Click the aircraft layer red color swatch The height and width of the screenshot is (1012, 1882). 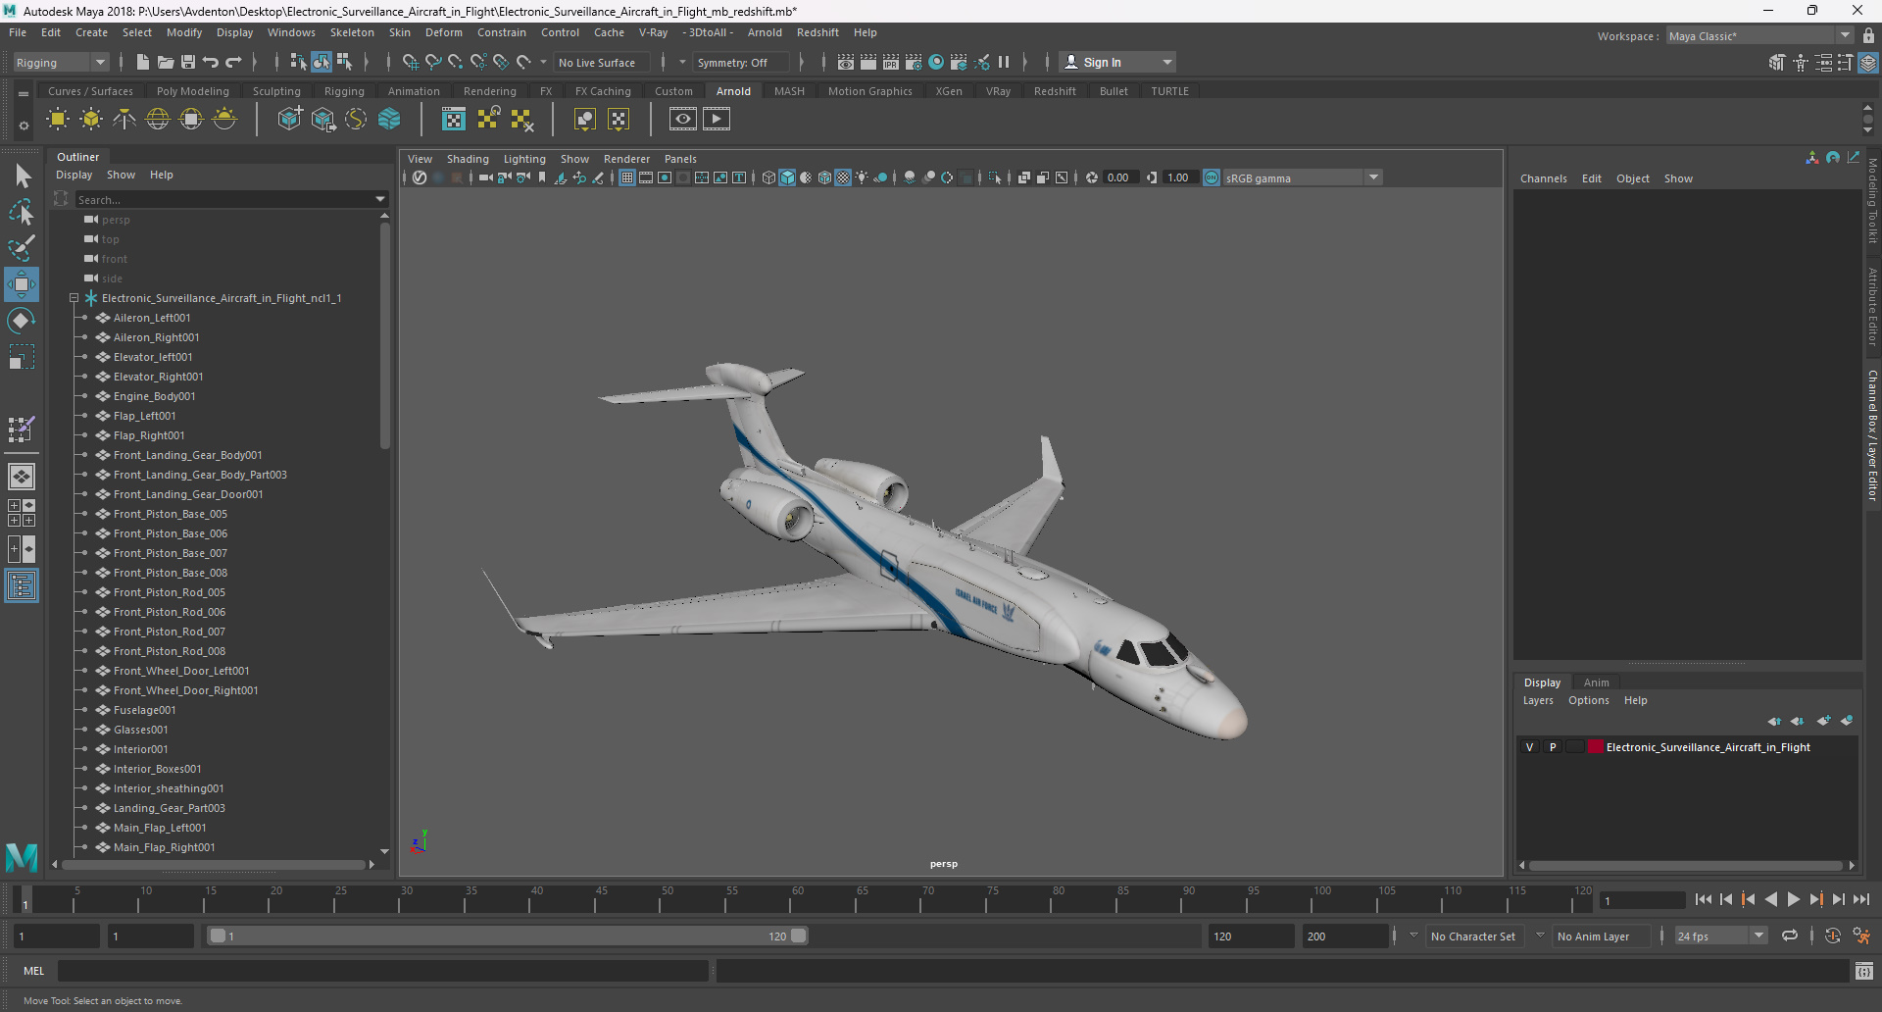1596,747
